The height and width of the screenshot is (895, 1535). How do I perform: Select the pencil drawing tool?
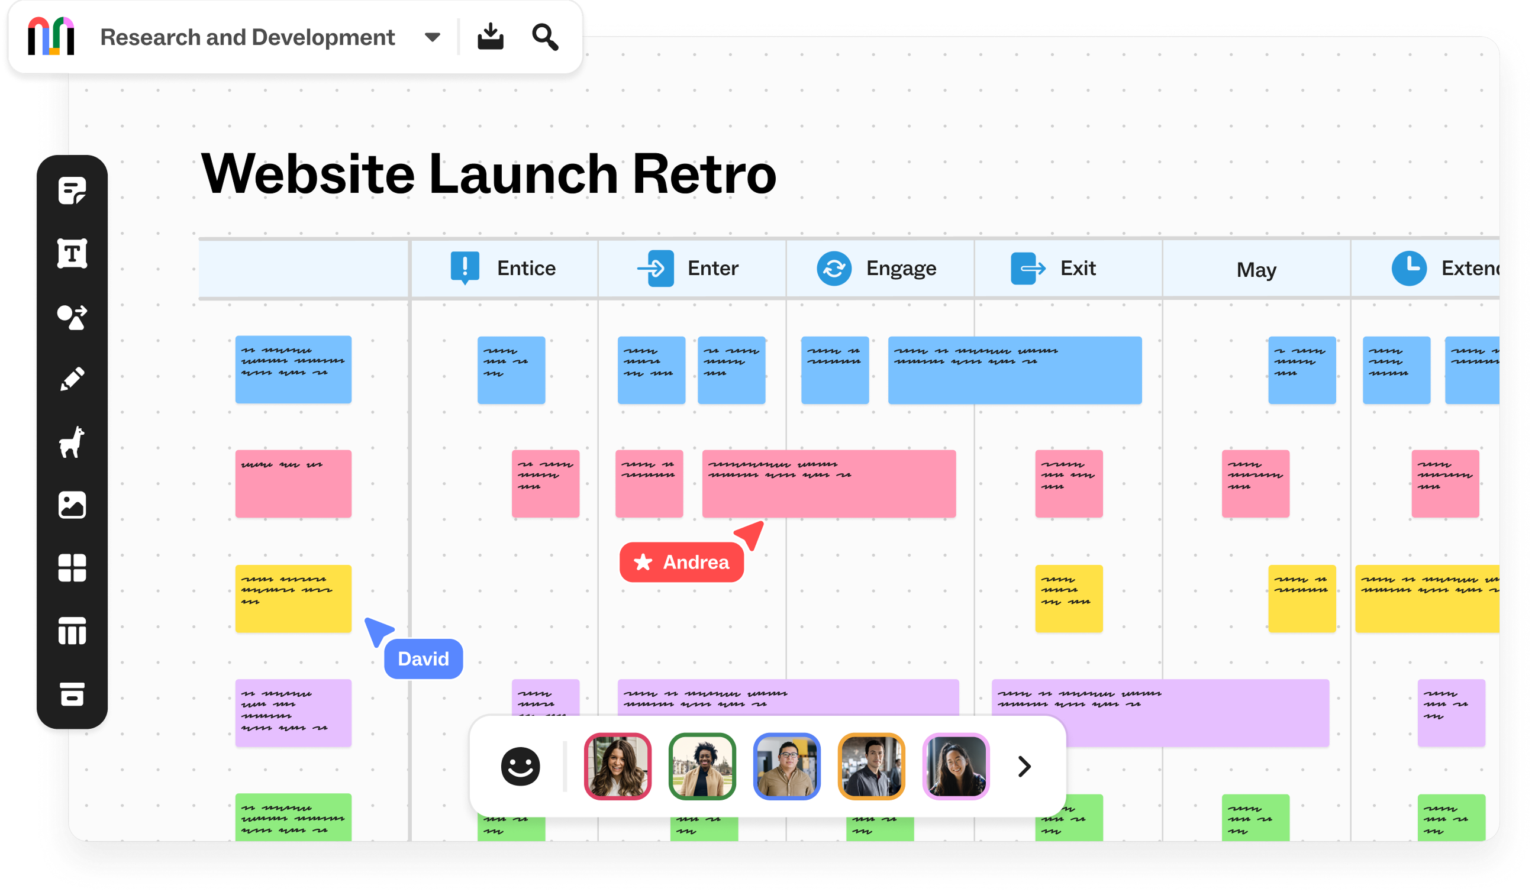(72, 379)
